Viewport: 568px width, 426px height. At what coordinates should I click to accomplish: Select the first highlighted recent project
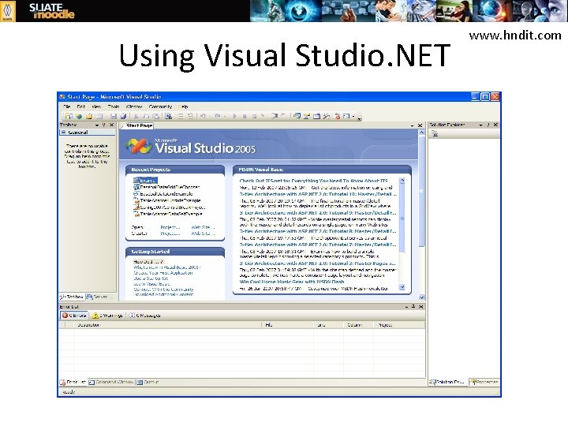click(145, 181)
